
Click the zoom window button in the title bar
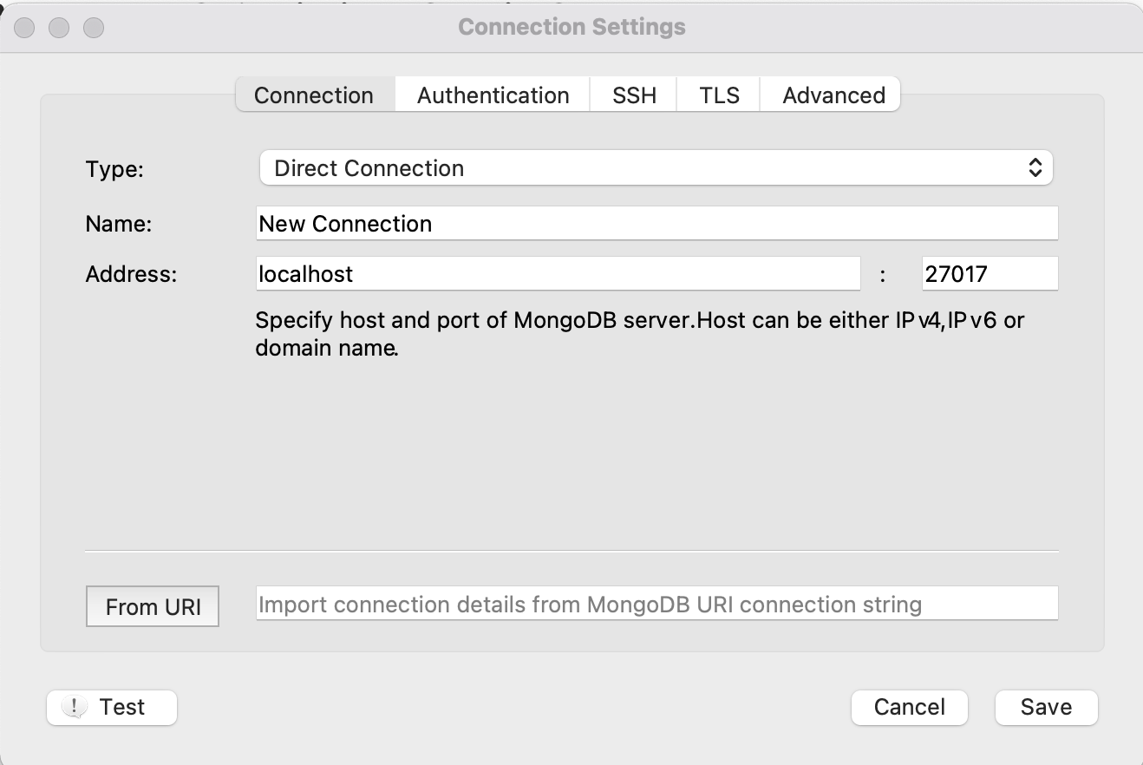pos(93,28)
